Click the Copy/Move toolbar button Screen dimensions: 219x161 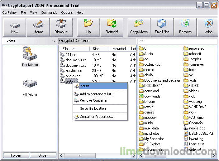pos(139,27)
